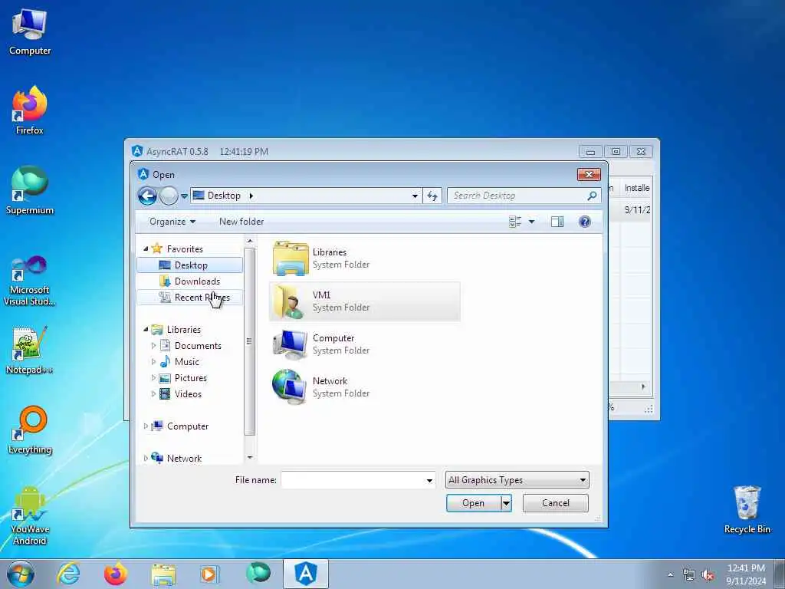Open the Organize menu
Image resolution: width=785 pixels, height=589 pixels.
coord(172,222)
